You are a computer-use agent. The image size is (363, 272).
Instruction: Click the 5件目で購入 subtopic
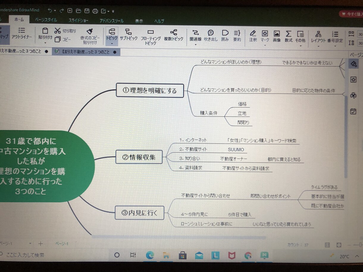coord(240,214)
